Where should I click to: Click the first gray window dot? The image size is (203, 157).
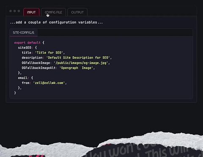pyautogui.click(x=11, y=11)
